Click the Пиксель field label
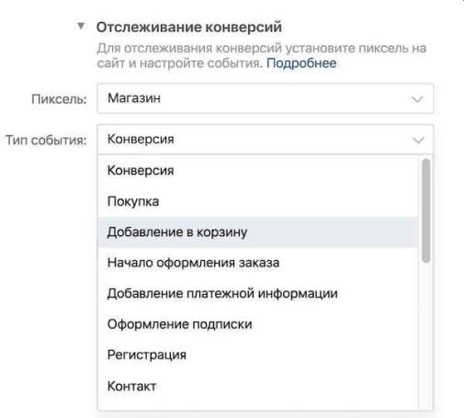 click(59, 99)
